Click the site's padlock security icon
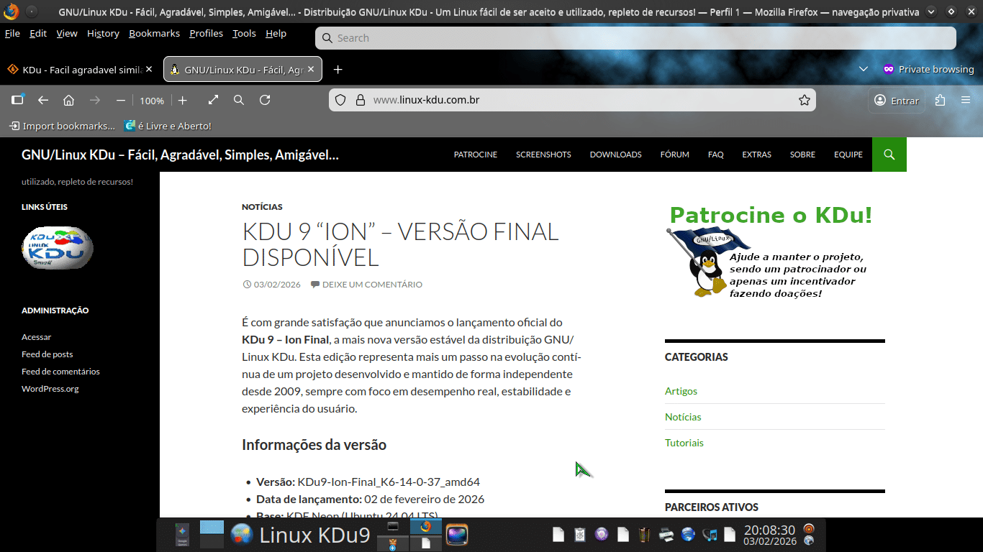 click(x=361, y=101)
